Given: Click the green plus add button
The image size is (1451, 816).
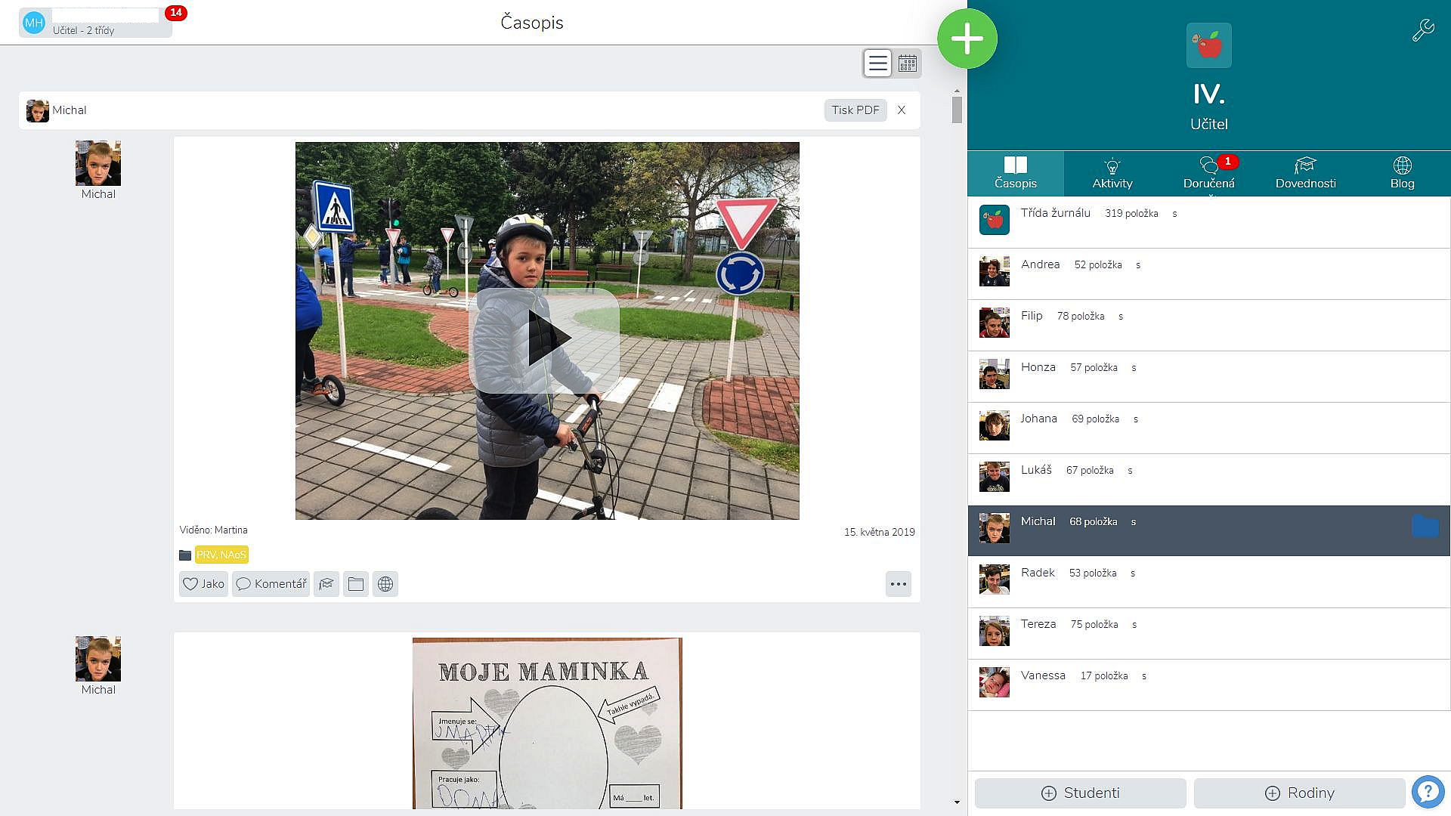Looking at the screenshot, I should click(x=967, y=39).
